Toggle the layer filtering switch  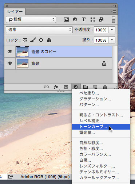[114, 19]
